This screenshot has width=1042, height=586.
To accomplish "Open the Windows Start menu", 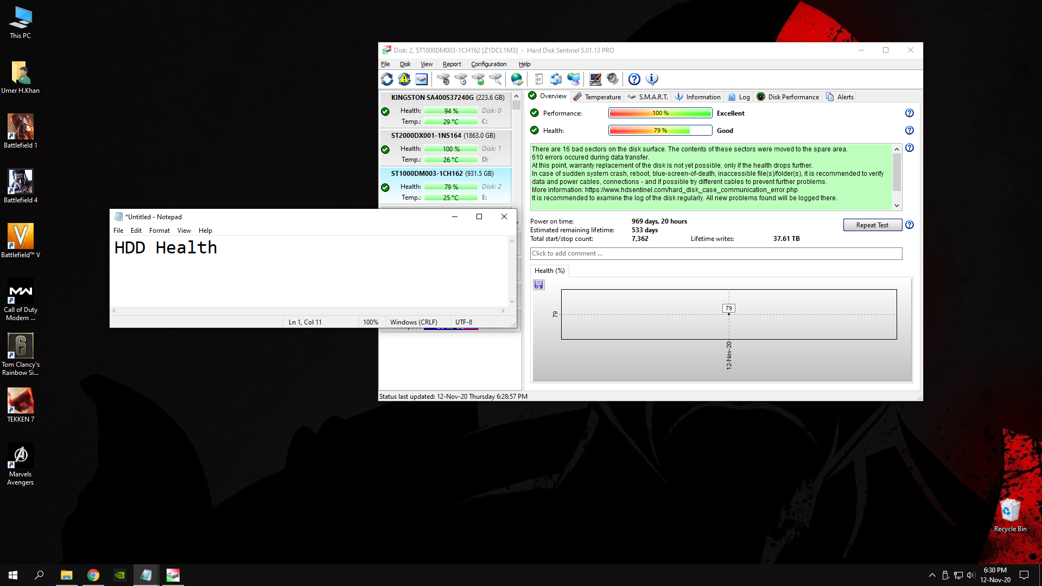I will [13, 575].
